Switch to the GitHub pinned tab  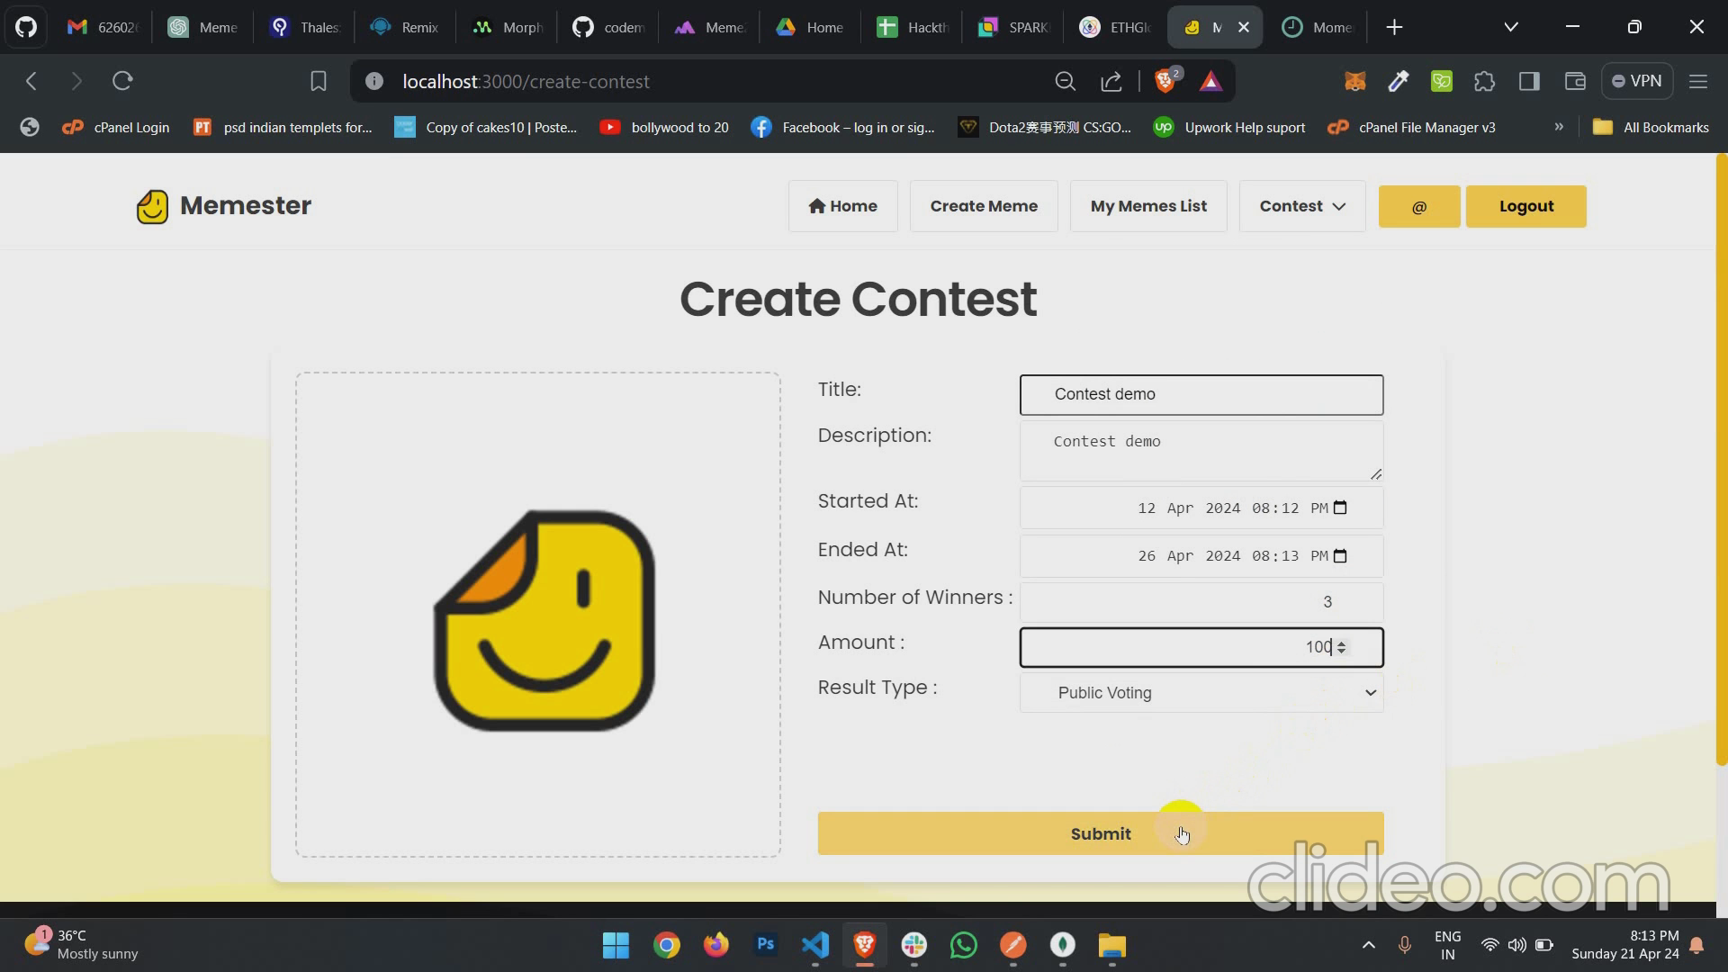(26, 27)
